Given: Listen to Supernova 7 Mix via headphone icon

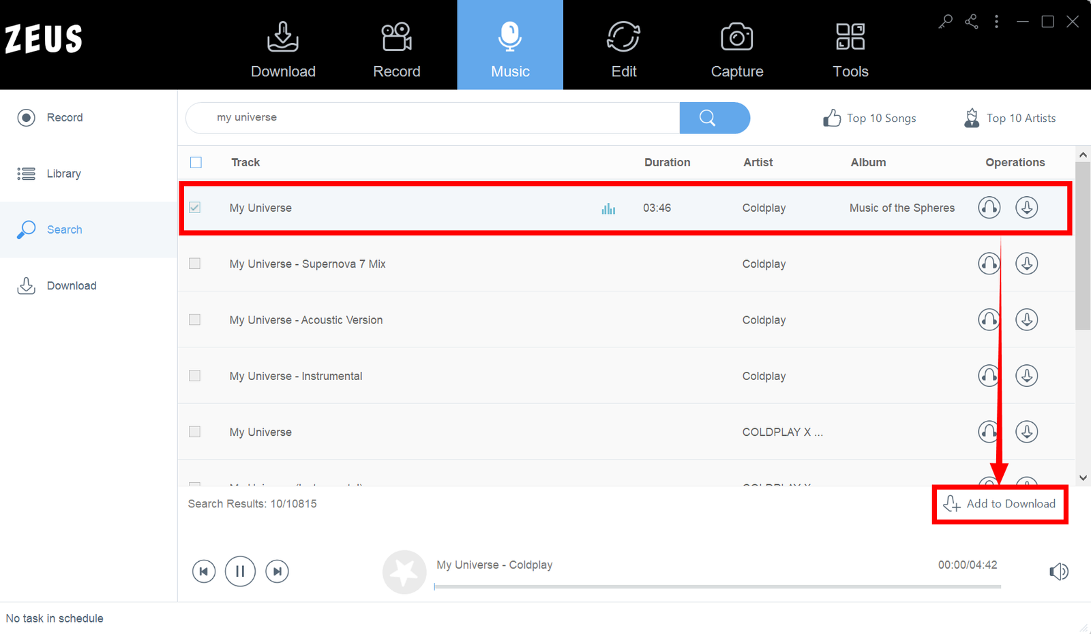Looking at the screenshot, I should [989, 264].
